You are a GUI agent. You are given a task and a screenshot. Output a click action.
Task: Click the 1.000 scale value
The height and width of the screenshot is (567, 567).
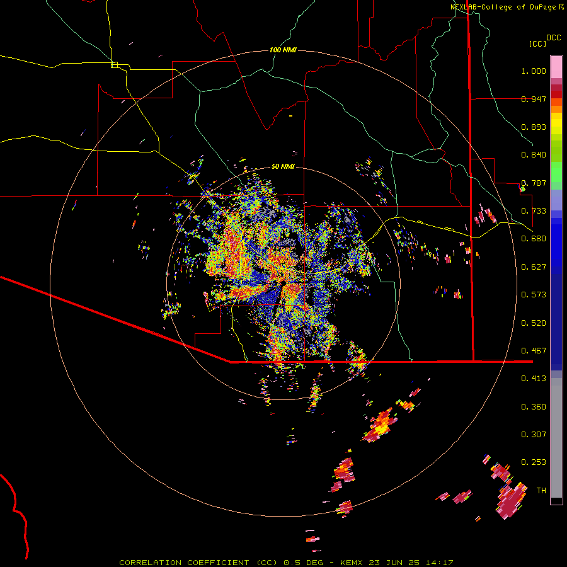pos(534,71)
